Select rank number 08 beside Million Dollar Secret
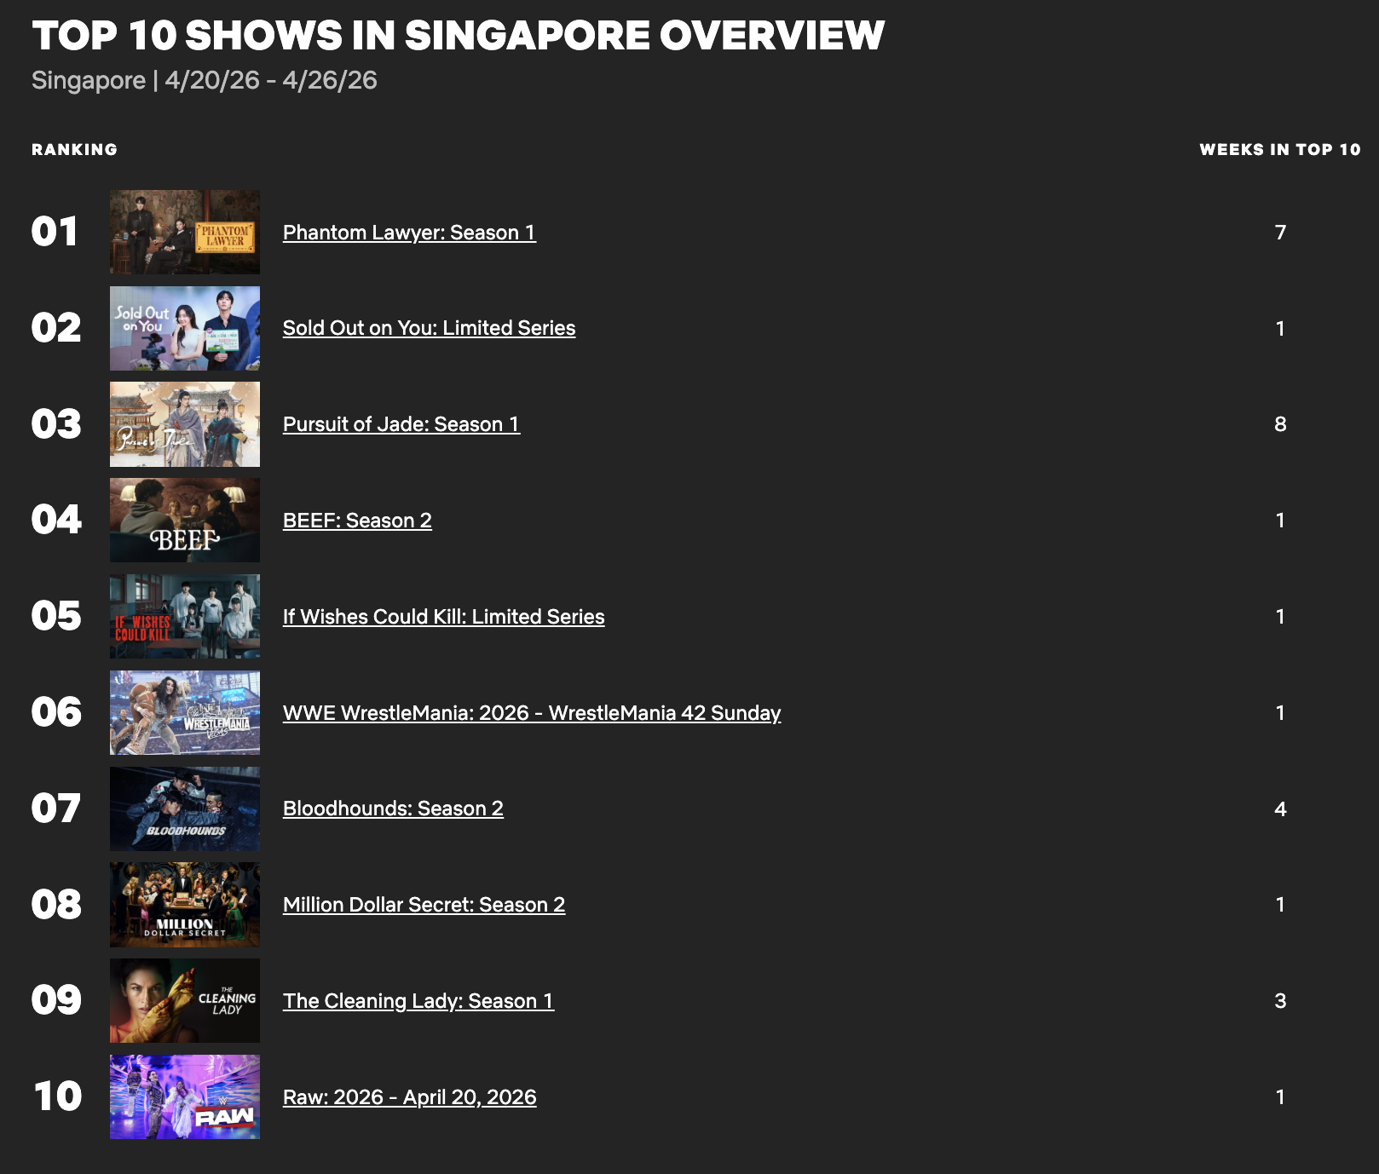 pos(56,905)
